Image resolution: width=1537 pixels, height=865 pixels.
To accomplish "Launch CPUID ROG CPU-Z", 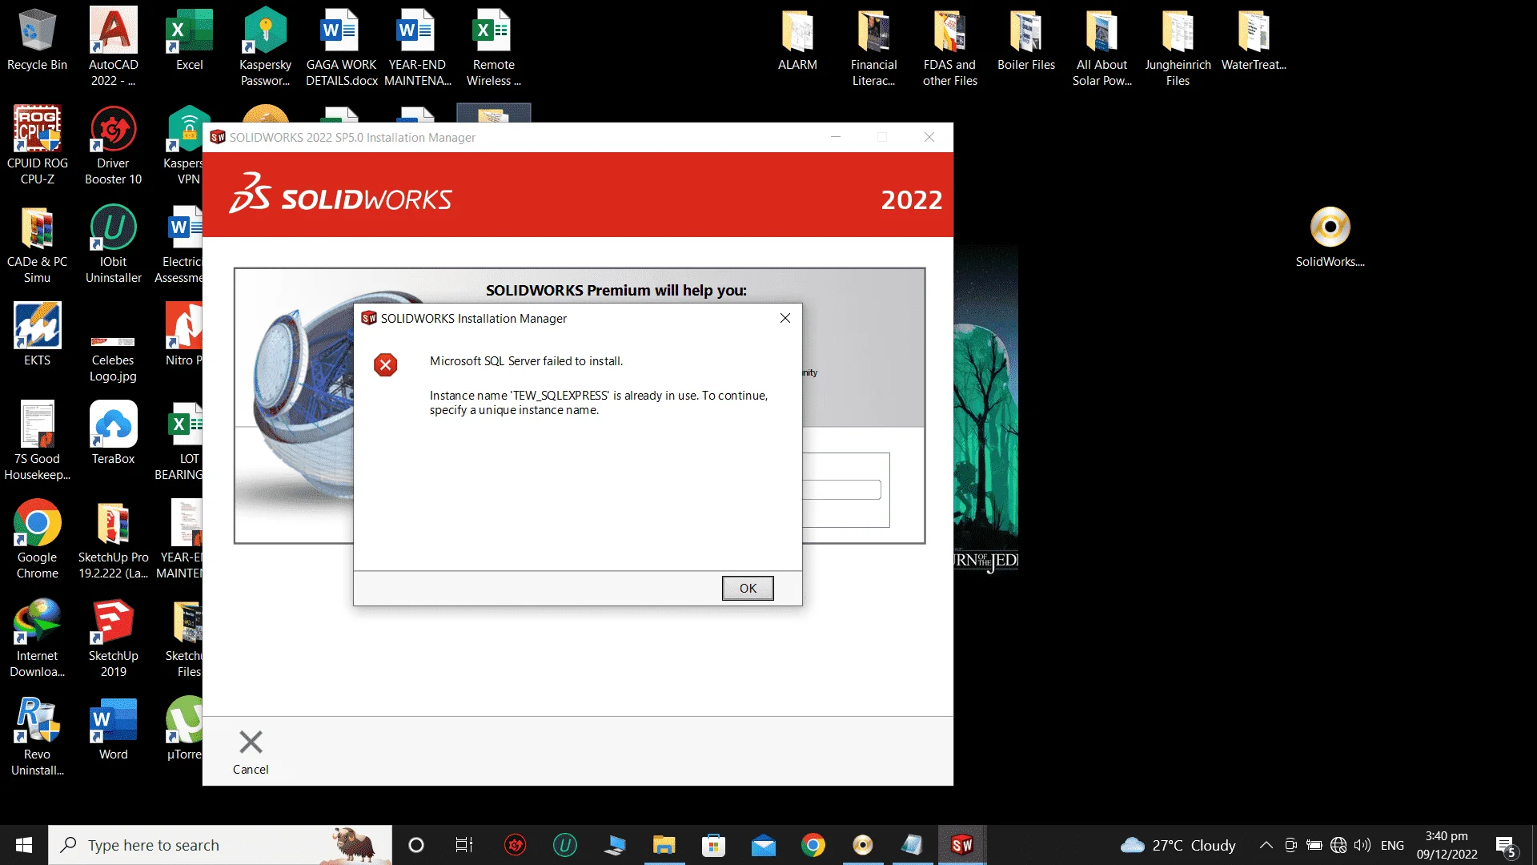I will [37, 146].
